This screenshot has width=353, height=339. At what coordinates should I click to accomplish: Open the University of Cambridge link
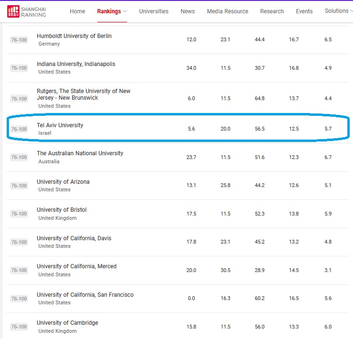tap(67, 323)
